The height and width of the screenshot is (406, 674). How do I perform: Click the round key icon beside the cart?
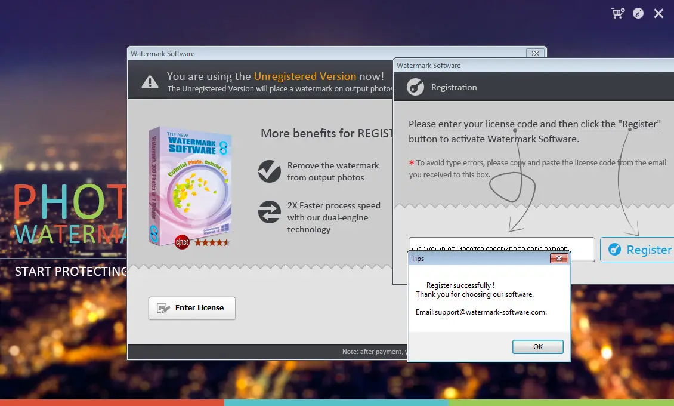click(638, 13)
